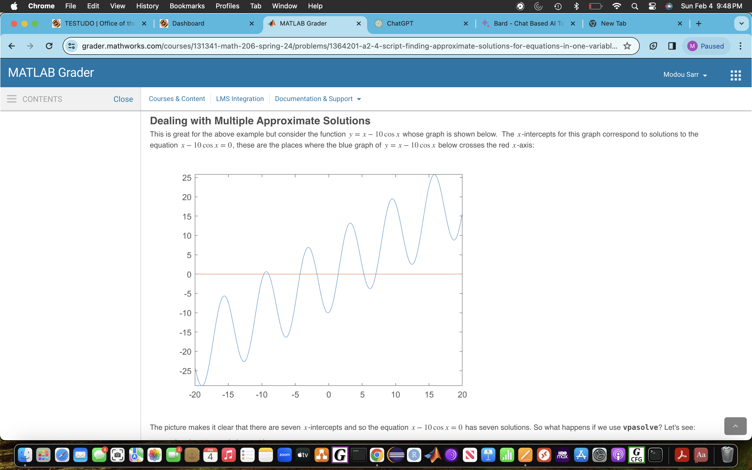752x470 pixels.
Task: Open Spotlight search in the menu bar
Action: point(634,6)
